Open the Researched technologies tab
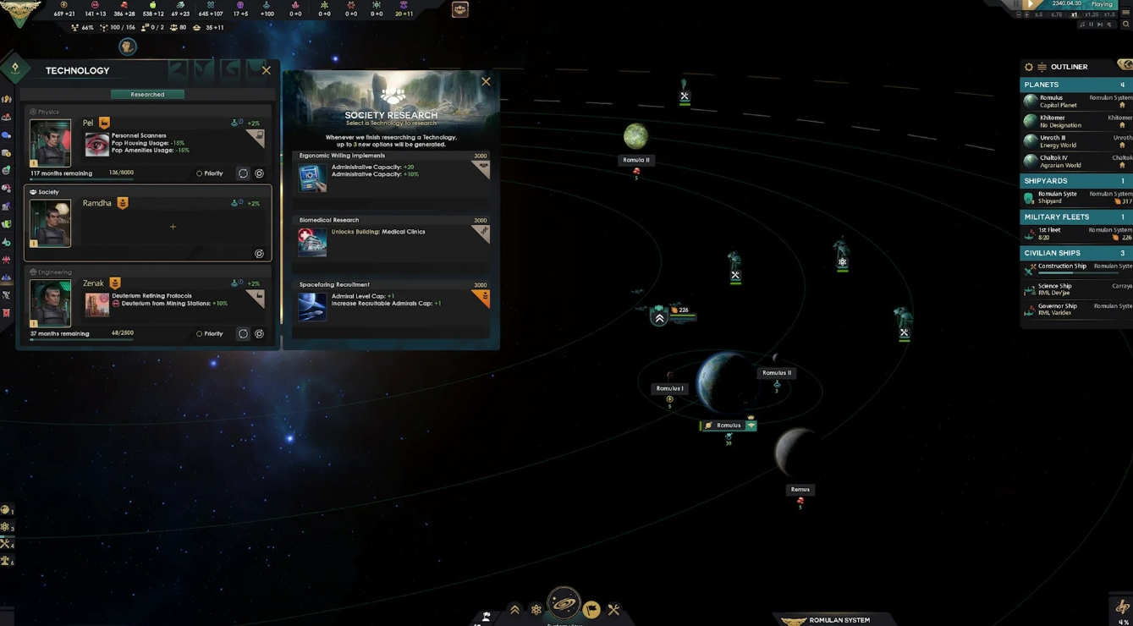 (147, 94)
